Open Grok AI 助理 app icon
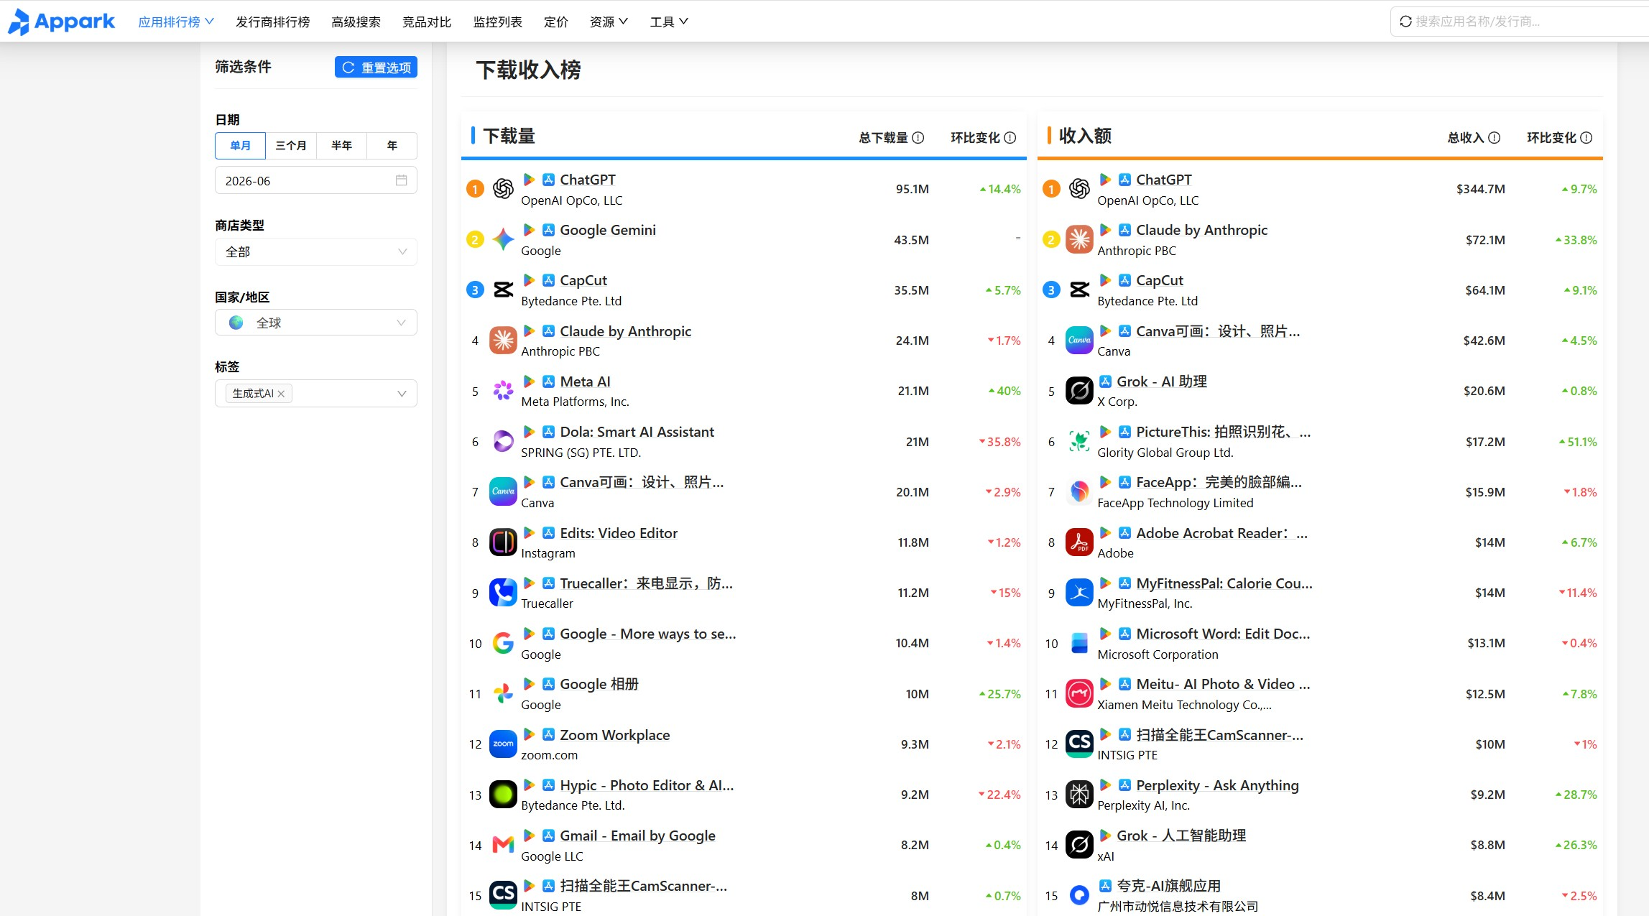1649x916 pixels. coord(1079,391)
